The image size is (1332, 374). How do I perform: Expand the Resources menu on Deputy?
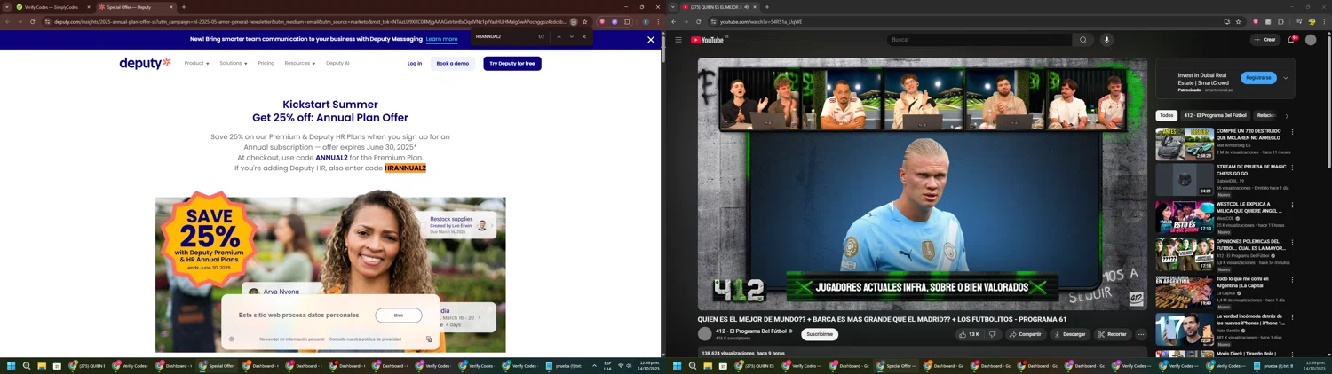[x=300, y=63]
